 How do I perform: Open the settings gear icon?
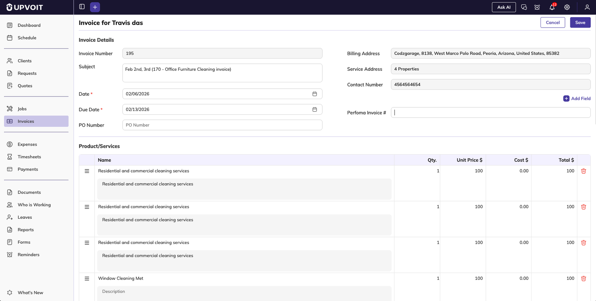(567, 7)
